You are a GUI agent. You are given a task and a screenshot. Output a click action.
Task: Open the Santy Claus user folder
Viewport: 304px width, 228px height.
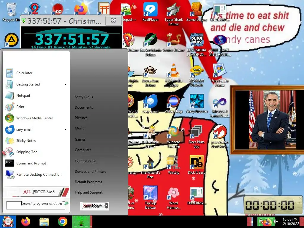click(84, 97)
